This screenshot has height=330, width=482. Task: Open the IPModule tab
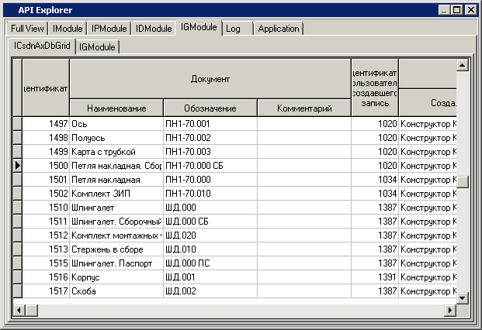109,29
